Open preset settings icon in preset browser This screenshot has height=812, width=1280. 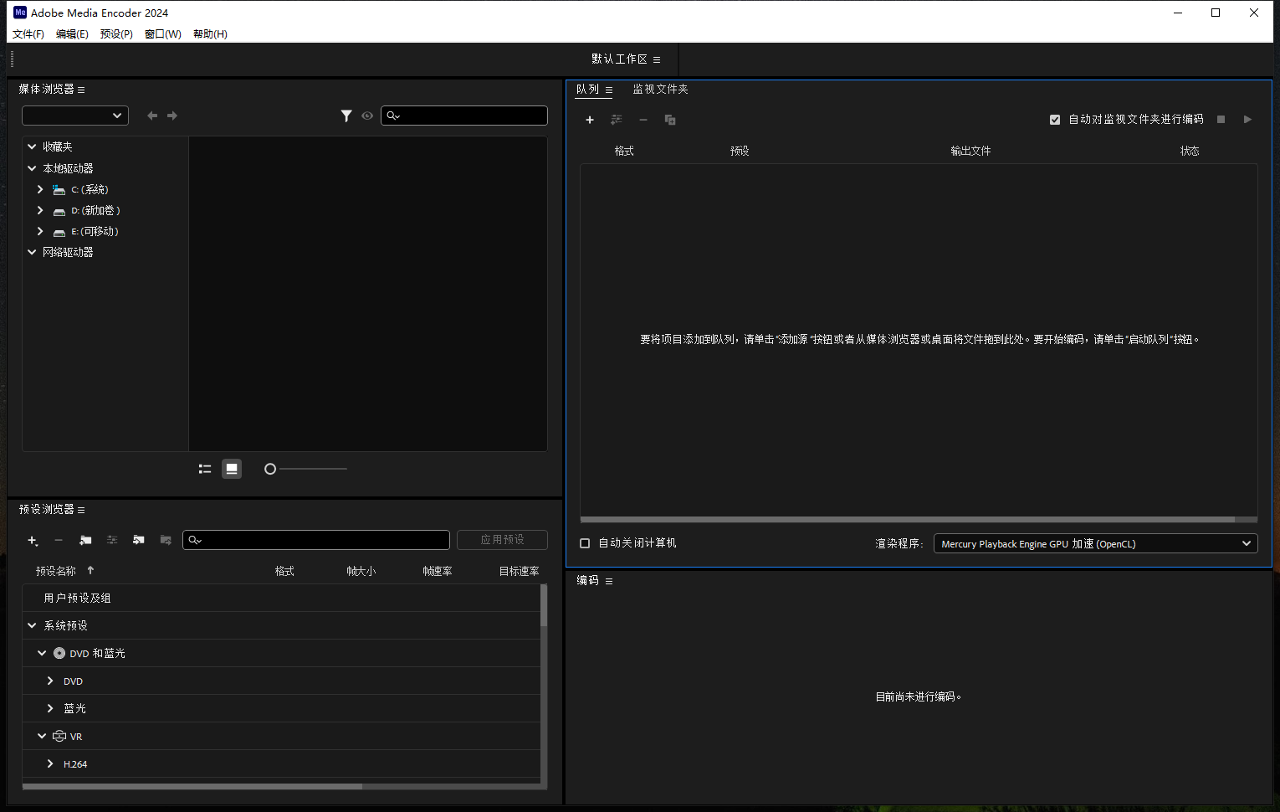click(112, 541)
